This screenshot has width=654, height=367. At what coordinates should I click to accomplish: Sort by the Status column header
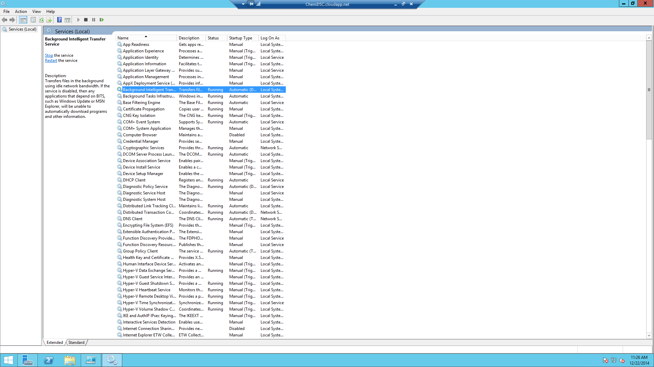[216, 38]
